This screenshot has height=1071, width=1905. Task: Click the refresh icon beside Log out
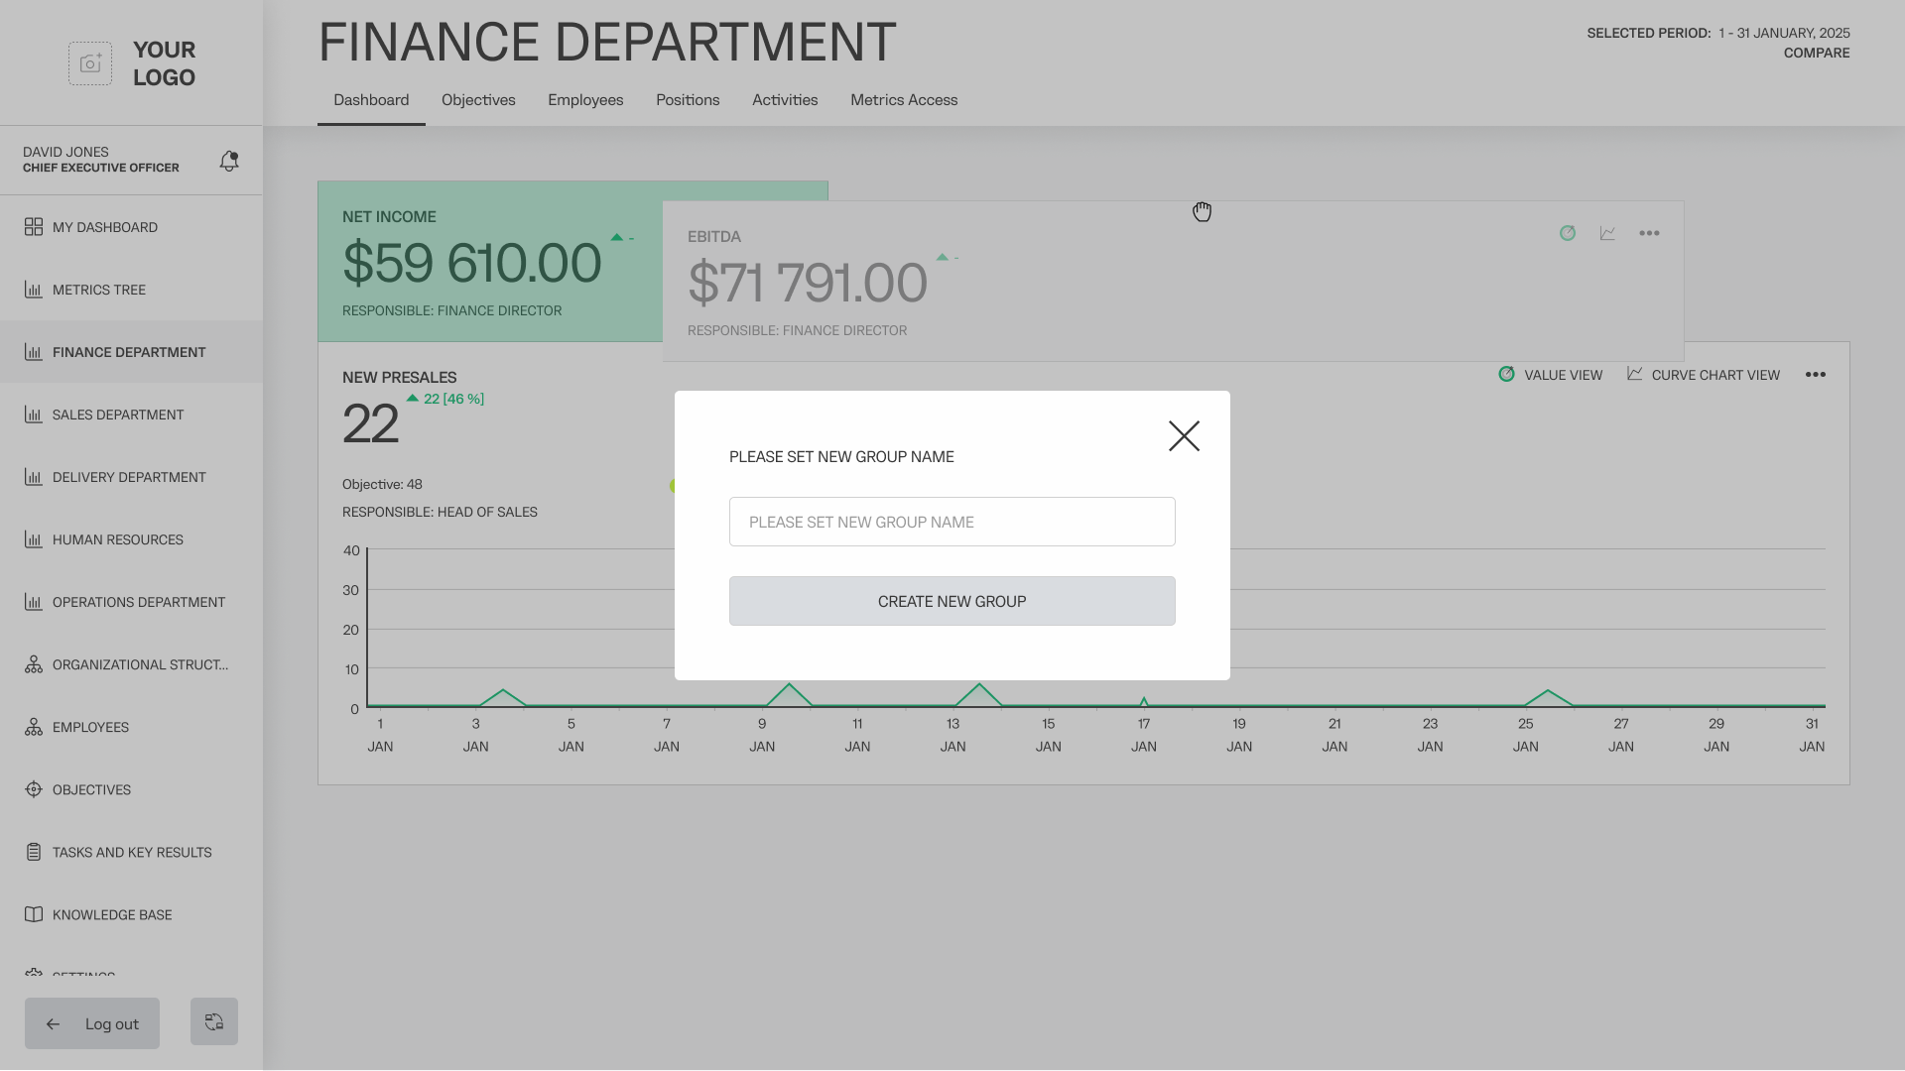tap(214, 1022)
